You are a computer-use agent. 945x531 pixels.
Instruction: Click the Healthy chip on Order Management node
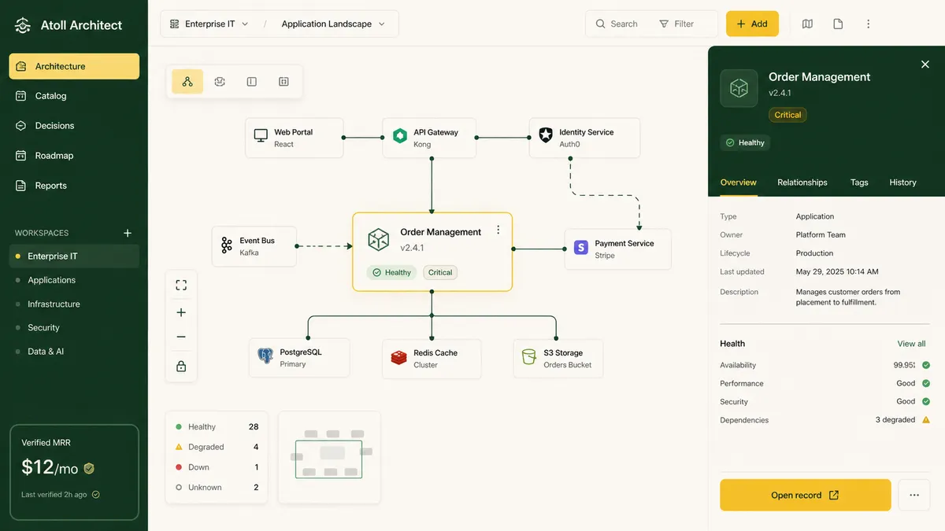[x=391, y=272]
